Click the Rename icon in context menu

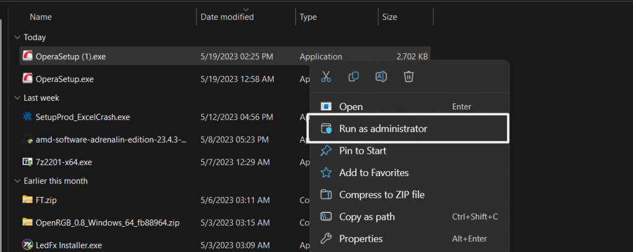coord(381,77)
